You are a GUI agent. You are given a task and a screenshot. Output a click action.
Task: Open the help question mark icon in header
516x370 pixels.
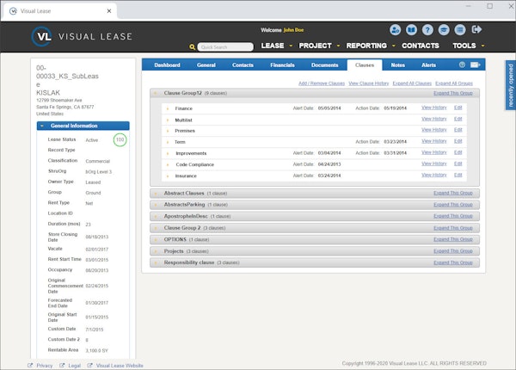pyautogui.click(x=427, y=30)
